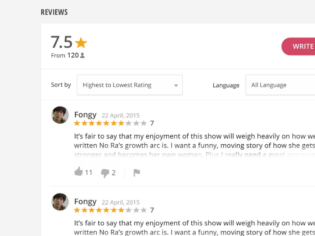The width and height of the screenshot is (315, 236).
Task: Click the orange star beside 7.5 rating
Action: tap(81, 42)
